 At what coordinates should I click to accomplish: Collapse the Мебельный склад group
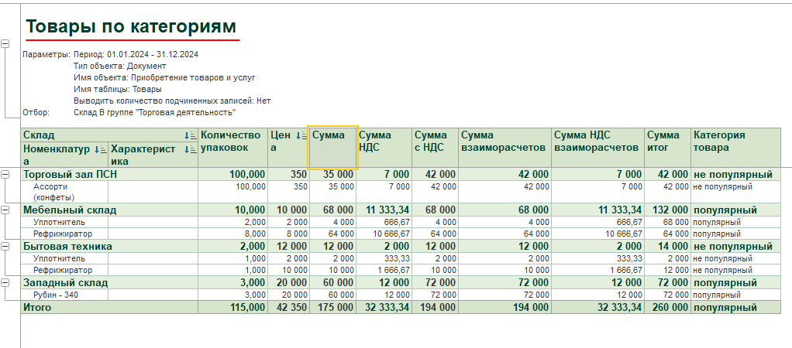pos(6,210)
